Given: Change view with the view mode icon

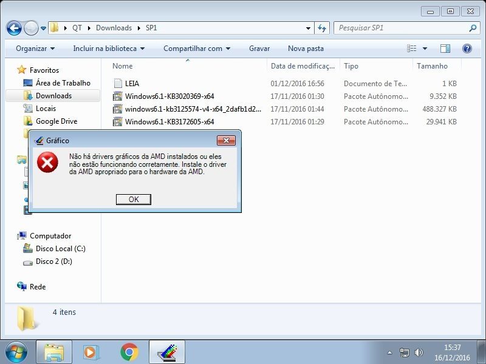Looking at the screenshot, I should coord(412,49).
